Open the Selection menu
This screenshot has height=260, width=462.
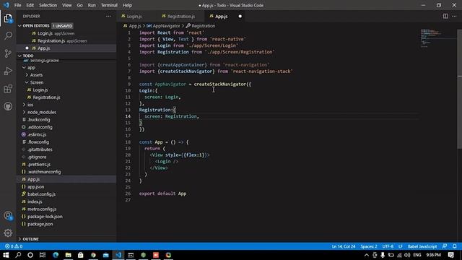click(48, 5)
